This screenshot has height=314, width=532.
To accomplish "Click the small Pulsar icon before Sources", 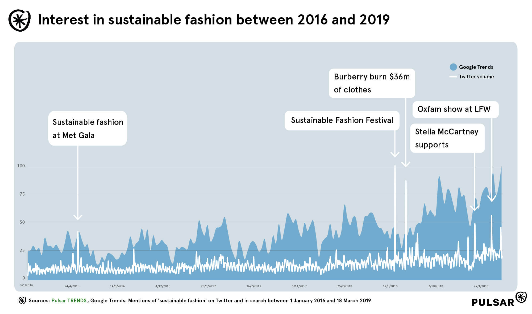I will click(x=22, y=300).
